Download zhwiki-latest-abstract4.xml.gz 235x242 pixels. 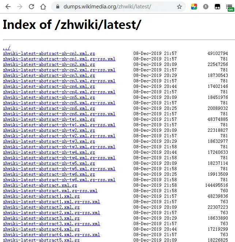click(41, 229)
